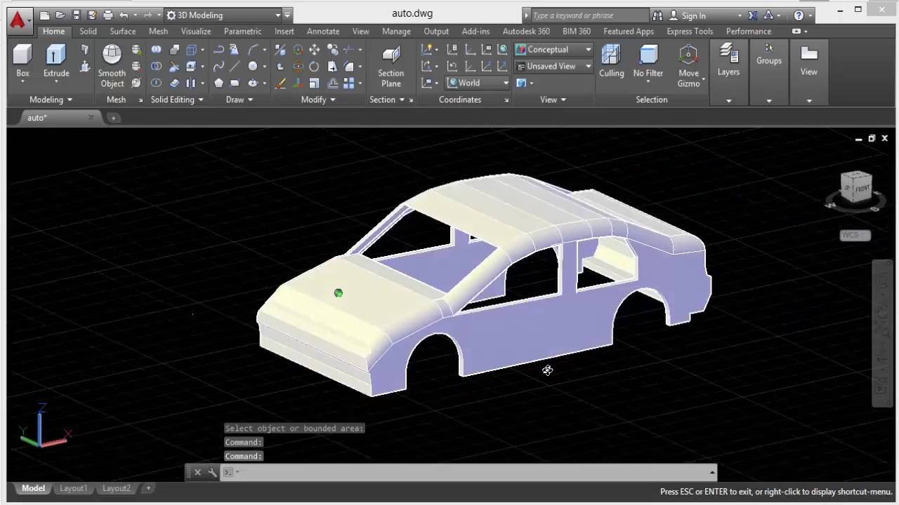Open the Unsaved View dropdown

553,67
